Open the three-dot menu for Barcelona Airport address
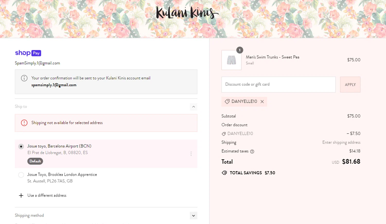This screenshot has width=386, height=224. (x=191, y=154)
